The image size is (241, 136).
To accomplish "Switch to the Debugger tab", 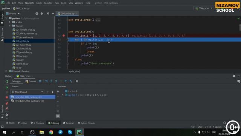I will point(16,81).
